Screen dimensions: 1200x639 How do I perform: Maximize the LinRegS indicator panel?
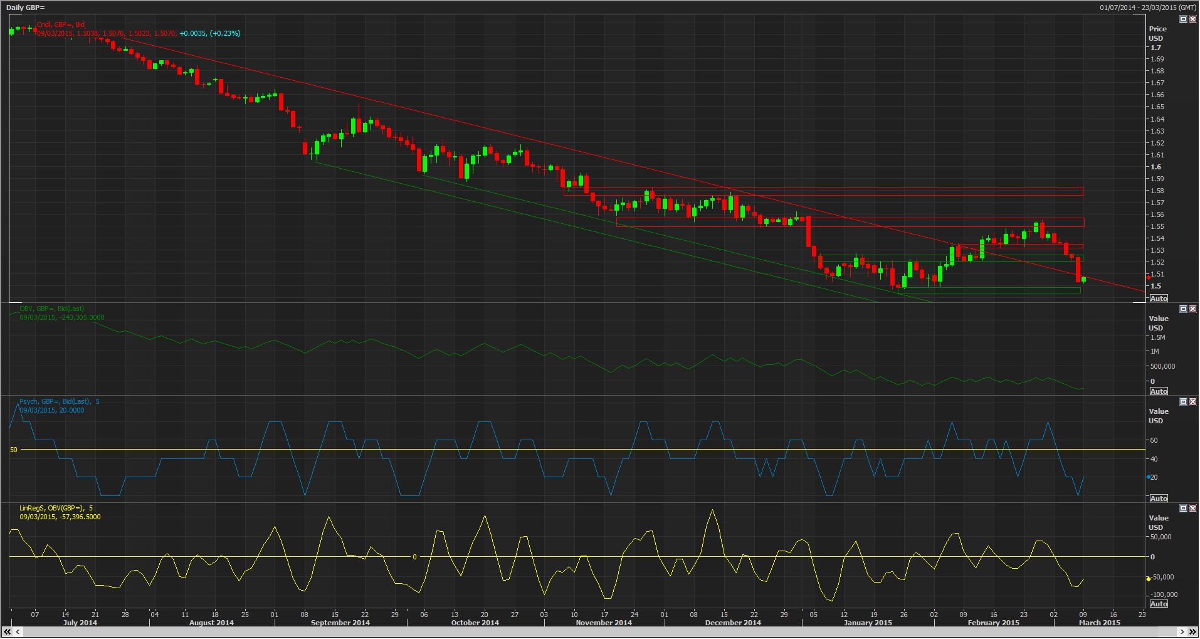pos(1183,508)
